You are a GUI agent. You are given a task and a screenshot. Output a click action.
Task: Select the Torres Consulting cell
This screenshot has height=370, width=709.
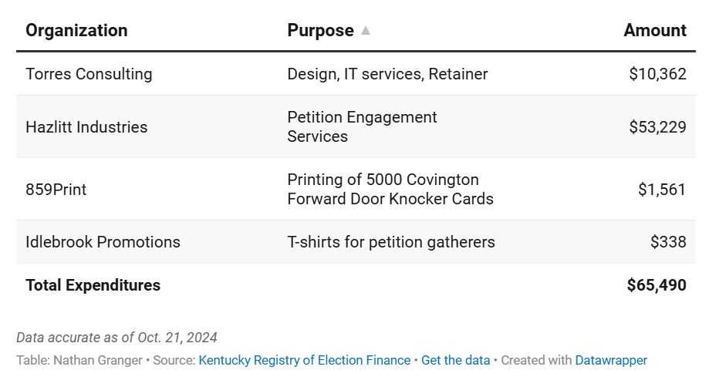(89, 74)
